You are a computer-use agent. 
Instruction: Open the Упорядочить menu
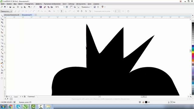[29, 4]
